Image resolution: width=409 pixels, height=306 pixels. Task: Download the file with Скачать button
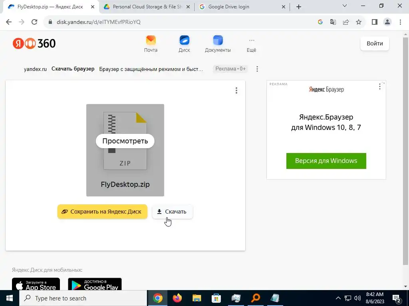click(173, 212)
